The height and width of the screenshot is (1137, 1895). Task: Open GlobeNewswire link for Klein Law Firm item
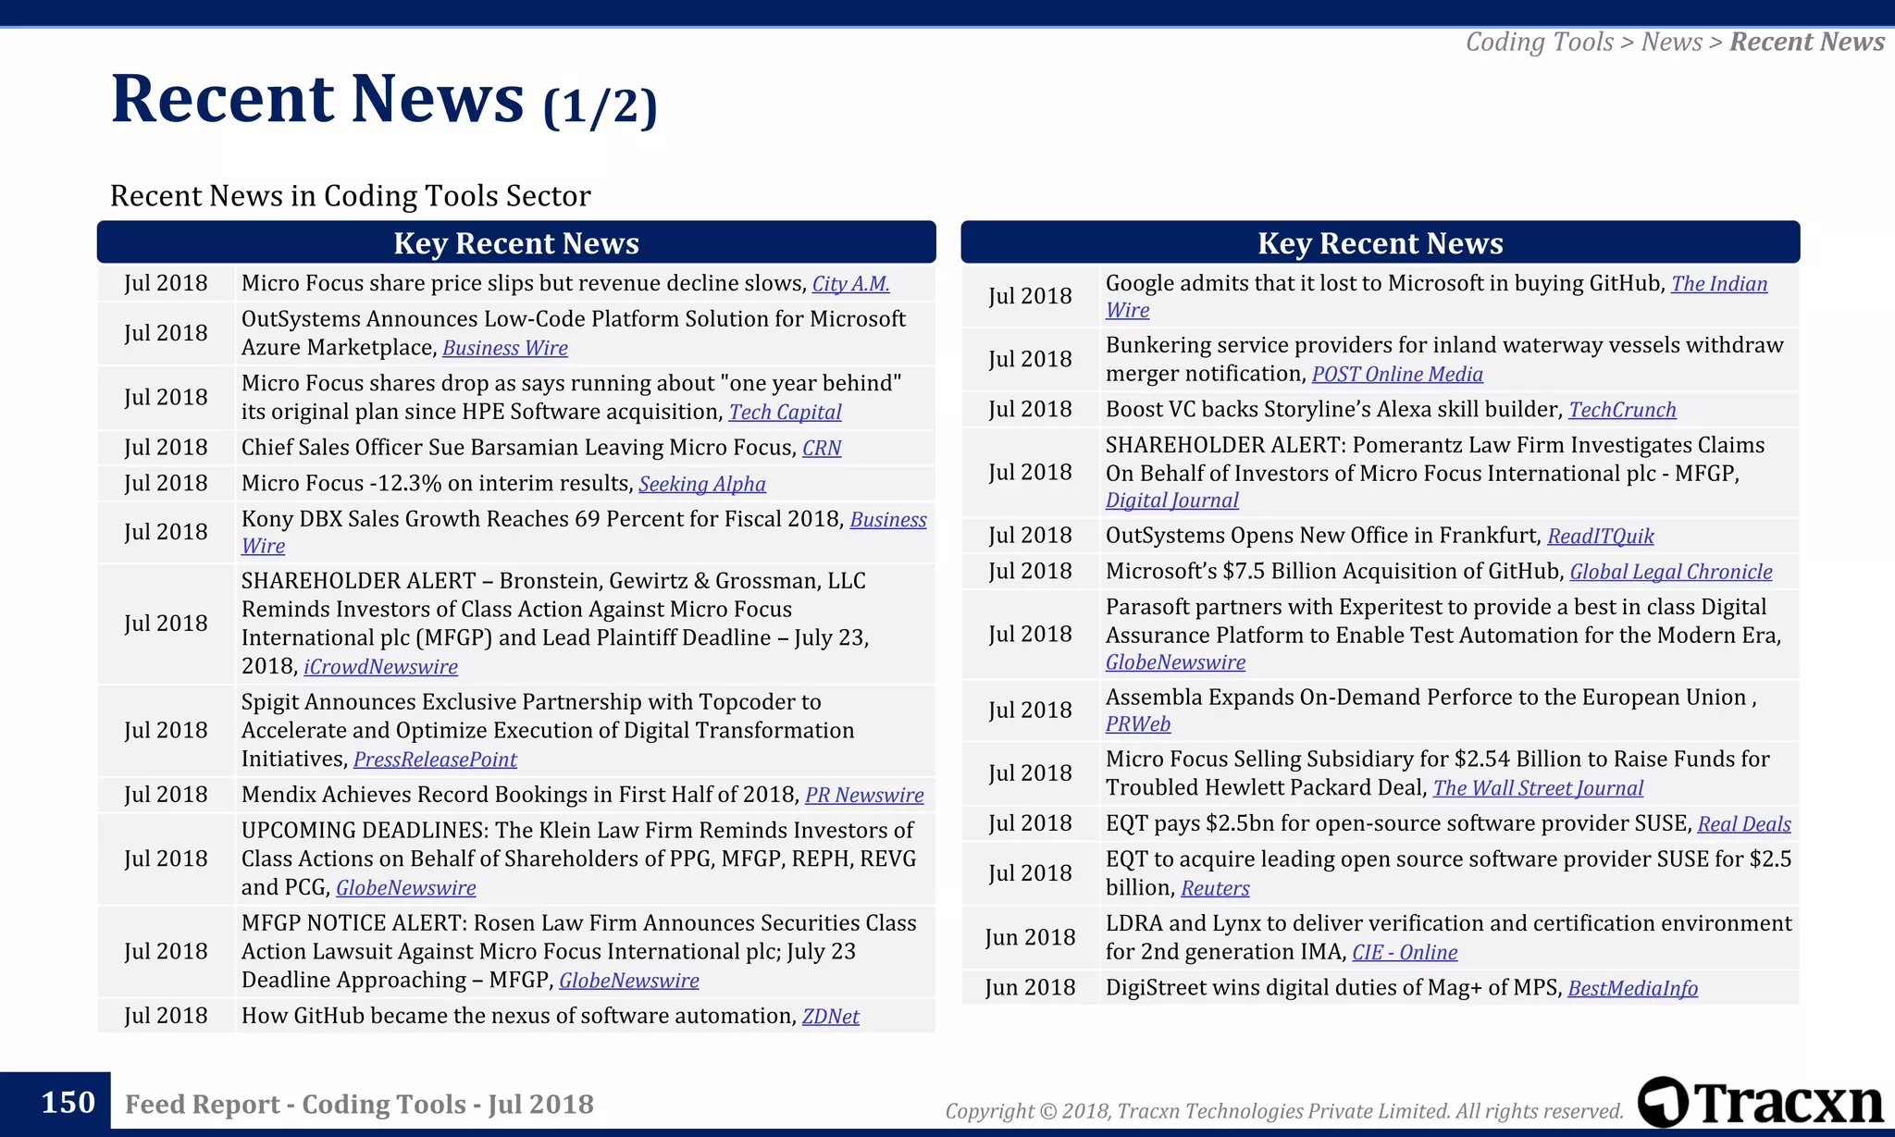[x=406, y=888]
